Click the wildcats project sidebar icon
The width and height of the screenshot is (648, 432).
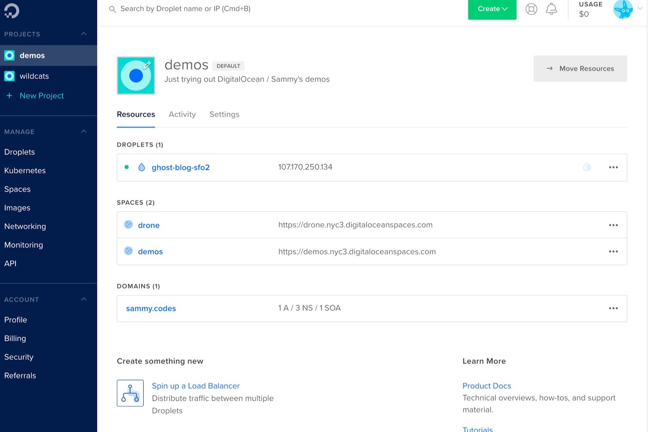[9, 76]
